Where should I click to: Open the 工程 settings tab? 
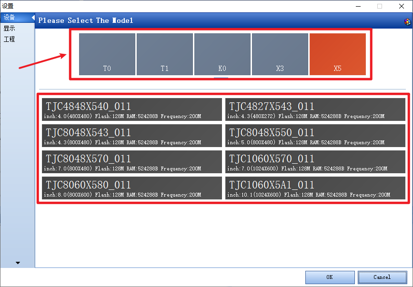tap(17, 39)
